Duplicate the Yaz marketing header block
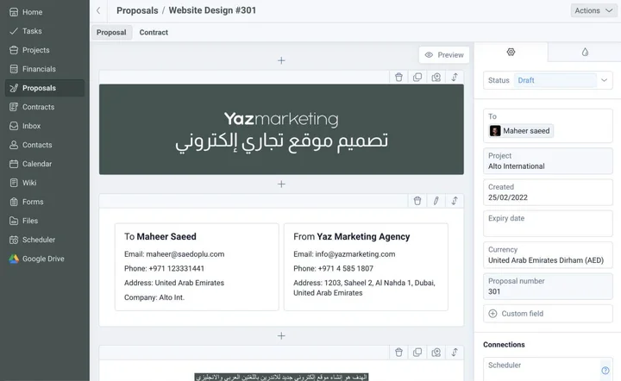Image resolution: width=621 pixels, height=381 pixels. (417, 78)
